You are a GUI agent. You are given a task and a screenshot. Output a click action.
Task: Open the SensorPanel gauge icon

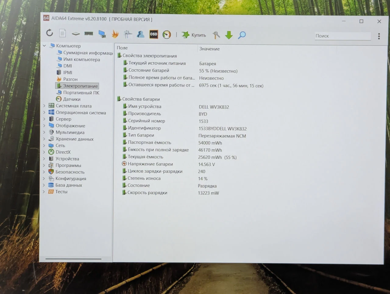click(x=167, y=34)
